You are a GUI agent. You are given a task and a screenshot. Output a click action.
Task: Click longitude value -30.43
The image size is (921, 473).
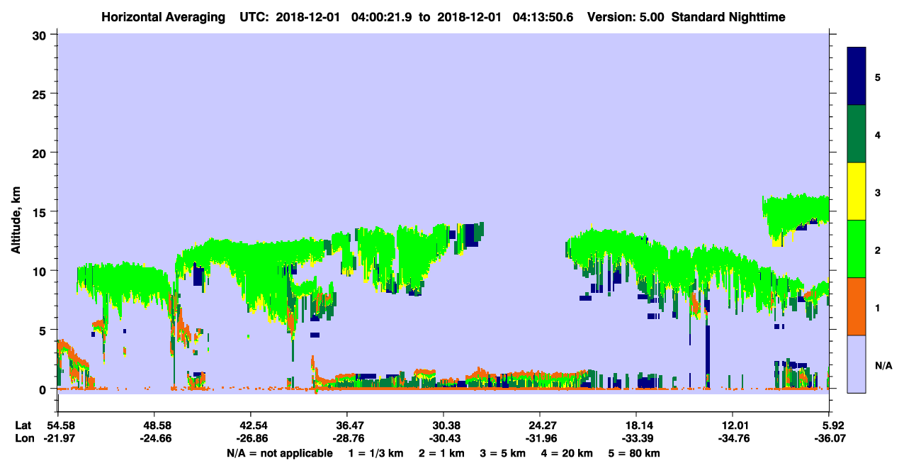(443, 438)
